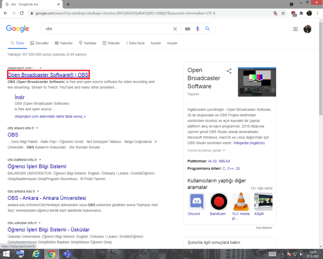Click the X86-64 platform link
This screenshot has height=259, width=323.
pyautogui.click(x=224, y=161)
